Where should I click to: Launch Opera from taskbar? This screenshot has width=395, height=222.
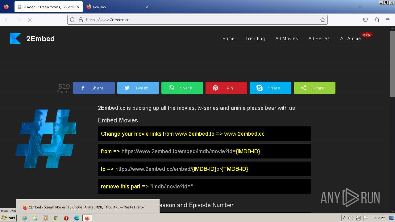66,218
